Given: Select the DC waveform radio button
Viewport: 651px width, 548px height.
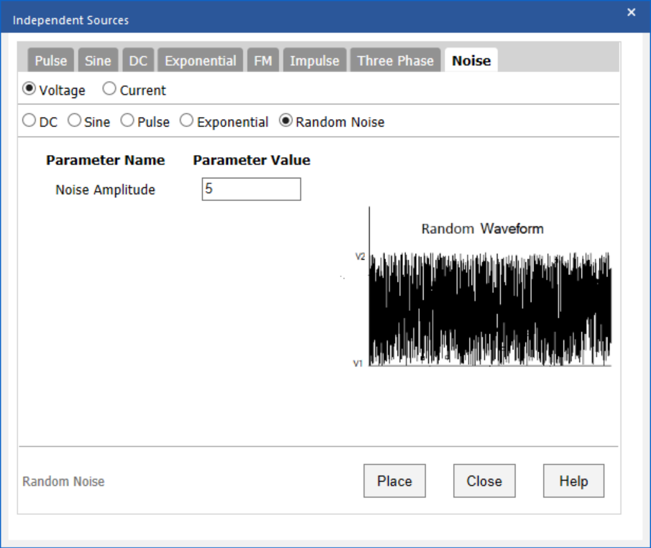Looking at the screenshot, I should (x=29, y=120).
